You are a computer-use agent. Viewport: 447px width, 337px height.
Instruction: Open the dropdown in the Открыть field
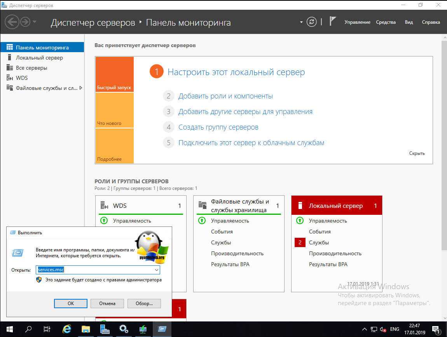(x=156, y=270)
